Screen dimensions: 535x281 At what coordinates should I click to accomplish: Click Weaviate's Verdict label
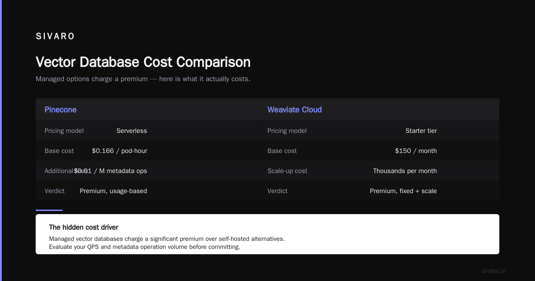tap(277, 191)
